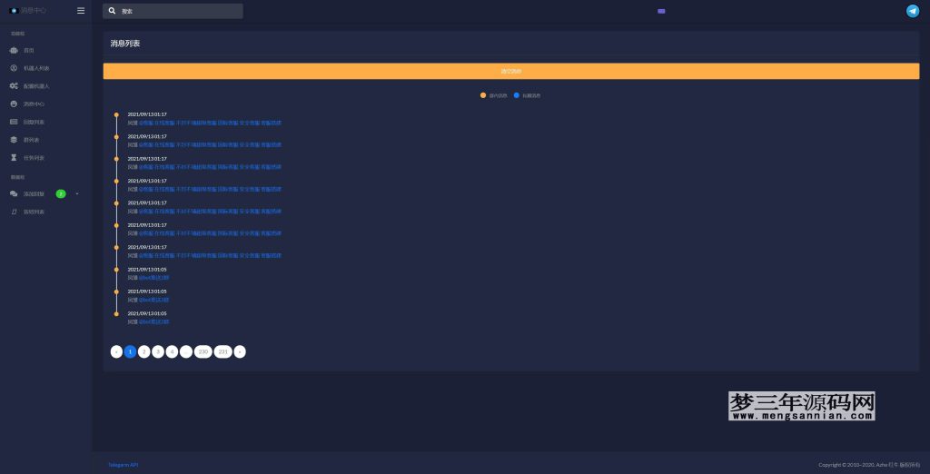Jump to page 231 in pagination
Screen dimensions: 930x474
click(223, 351)
